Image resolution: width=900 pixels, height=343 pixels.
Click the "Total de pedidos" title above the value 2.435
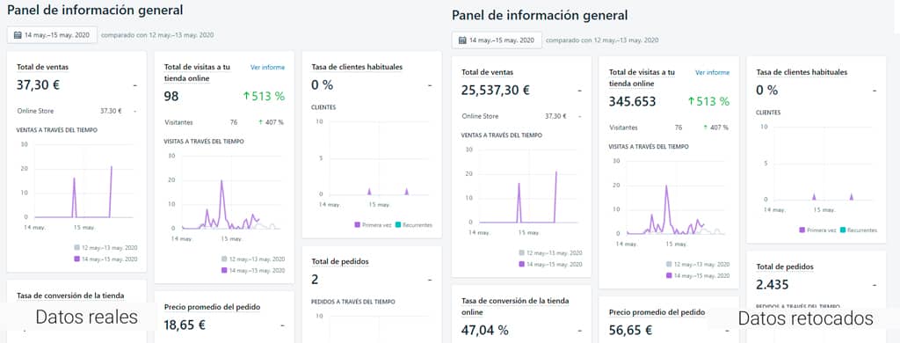(785, 266)
